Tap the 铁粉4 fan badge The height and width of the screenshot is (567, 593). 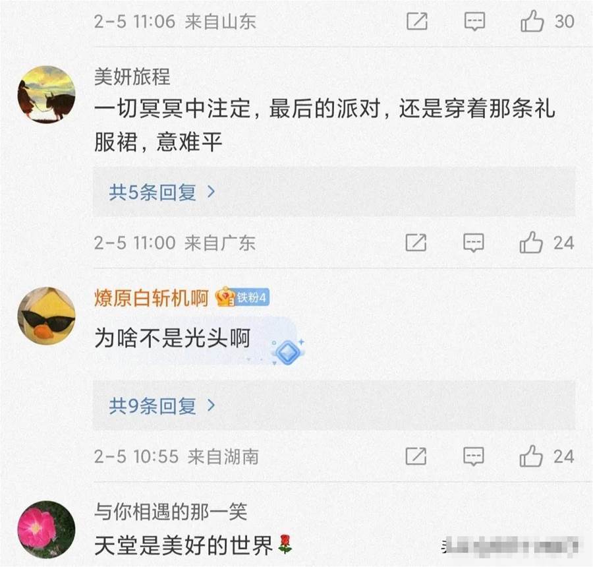242,297
